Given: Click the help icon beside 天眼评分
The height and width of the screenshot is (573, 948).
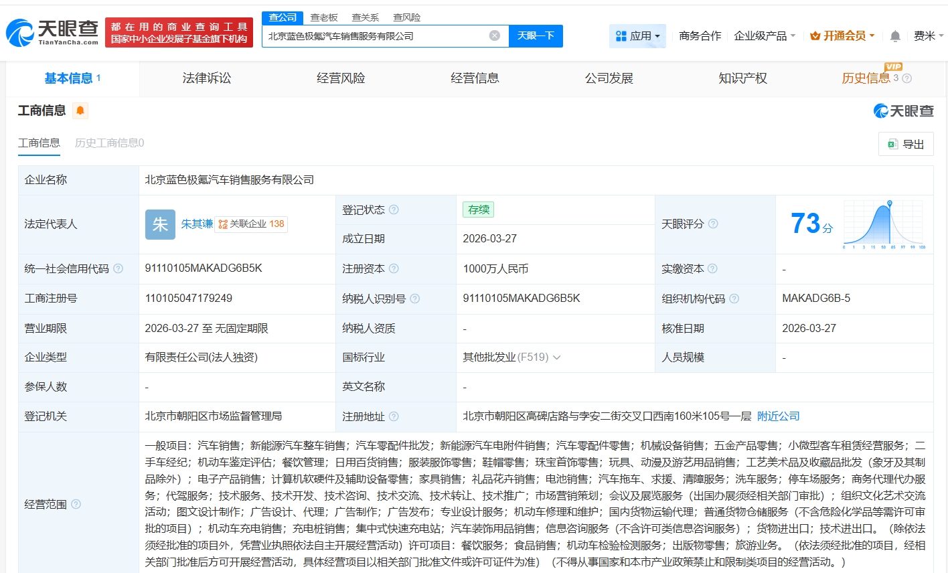Looking at the screenshot, I should 713,224.
